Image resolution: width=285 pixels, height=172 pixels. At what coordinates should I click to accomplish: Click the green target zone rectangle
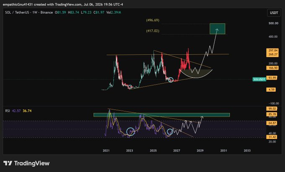[218, 28]
